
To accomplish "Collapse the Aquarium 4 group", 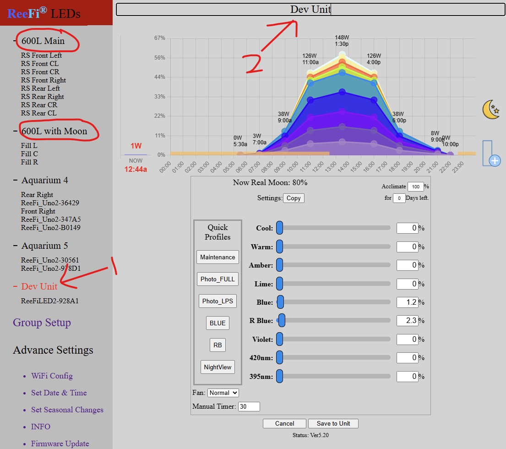I will (x=16, y=180).
